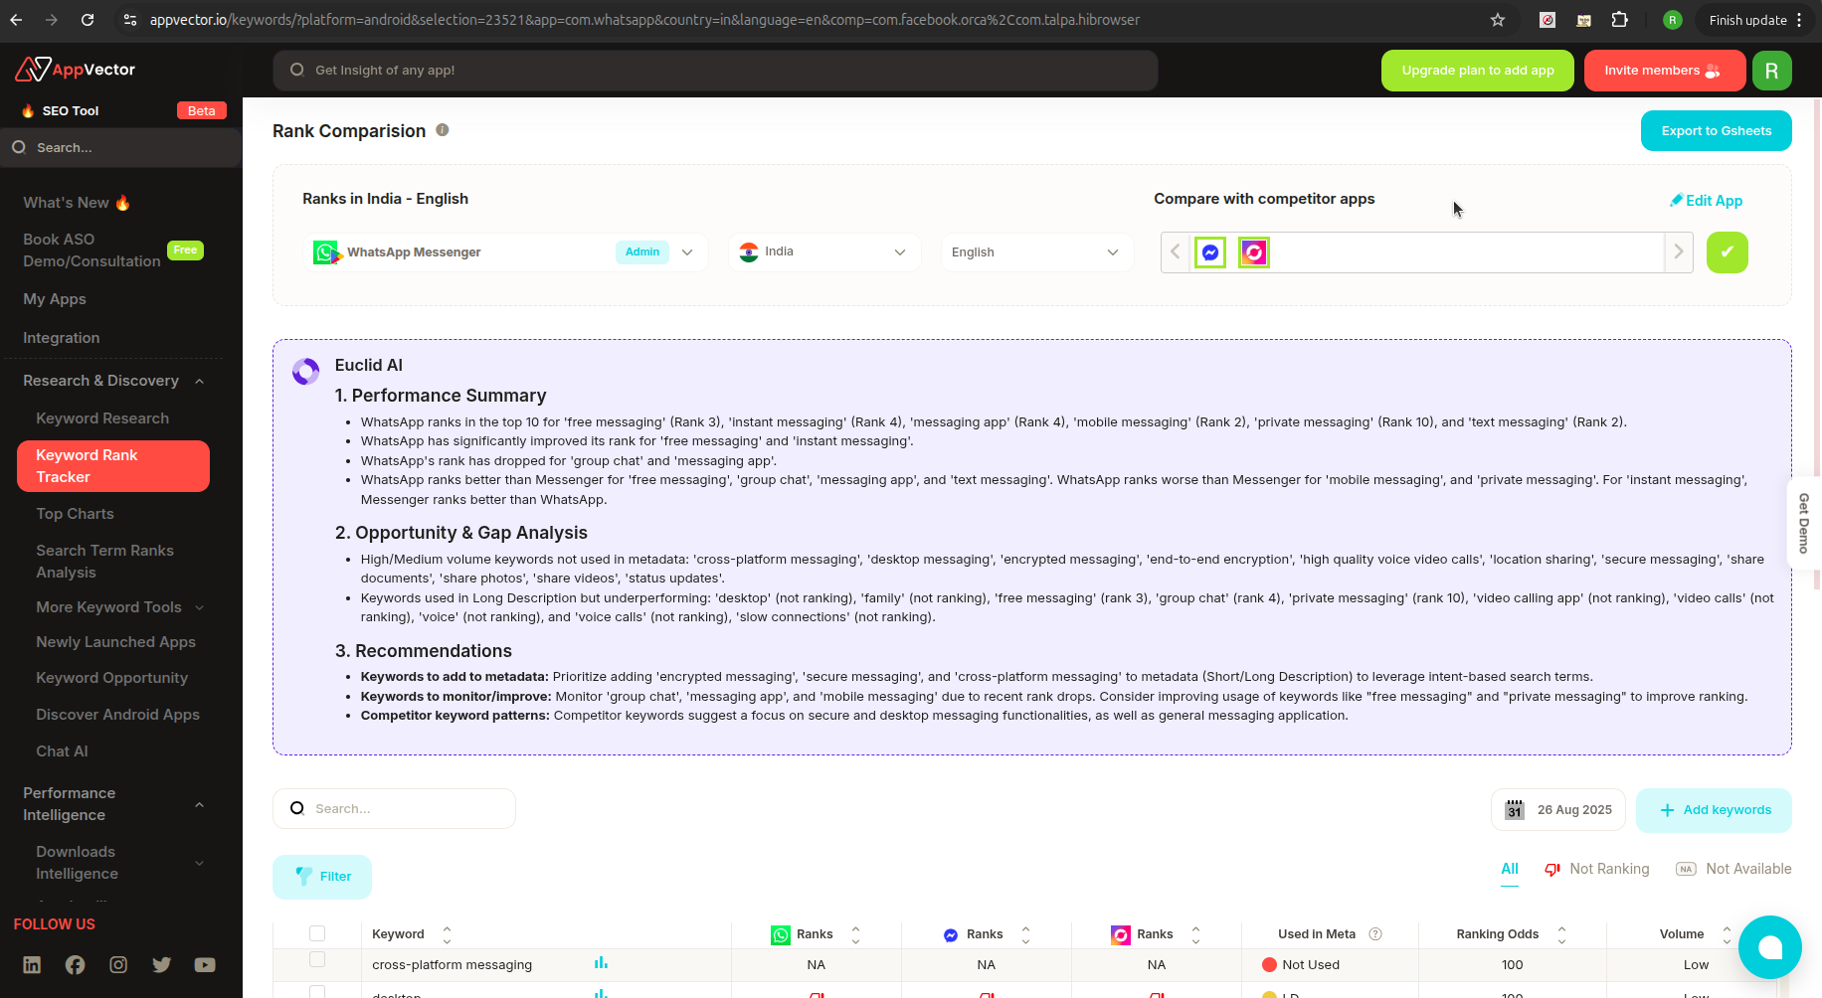Check the select-all checkbox in table header
1822x998 pixels.
click(x=317, y=932)
